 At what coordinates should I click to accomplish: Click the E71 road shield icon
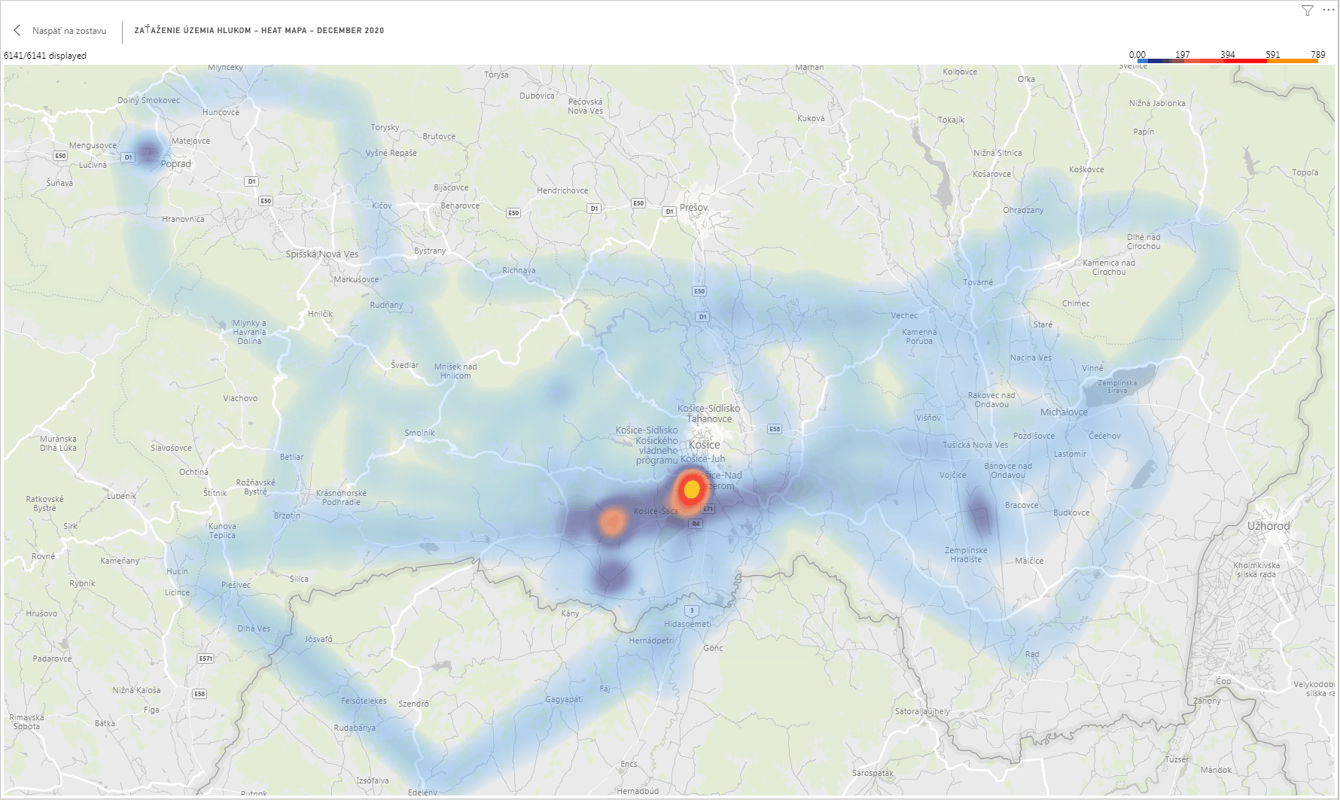pyautogui.click(x=708, y=510)
